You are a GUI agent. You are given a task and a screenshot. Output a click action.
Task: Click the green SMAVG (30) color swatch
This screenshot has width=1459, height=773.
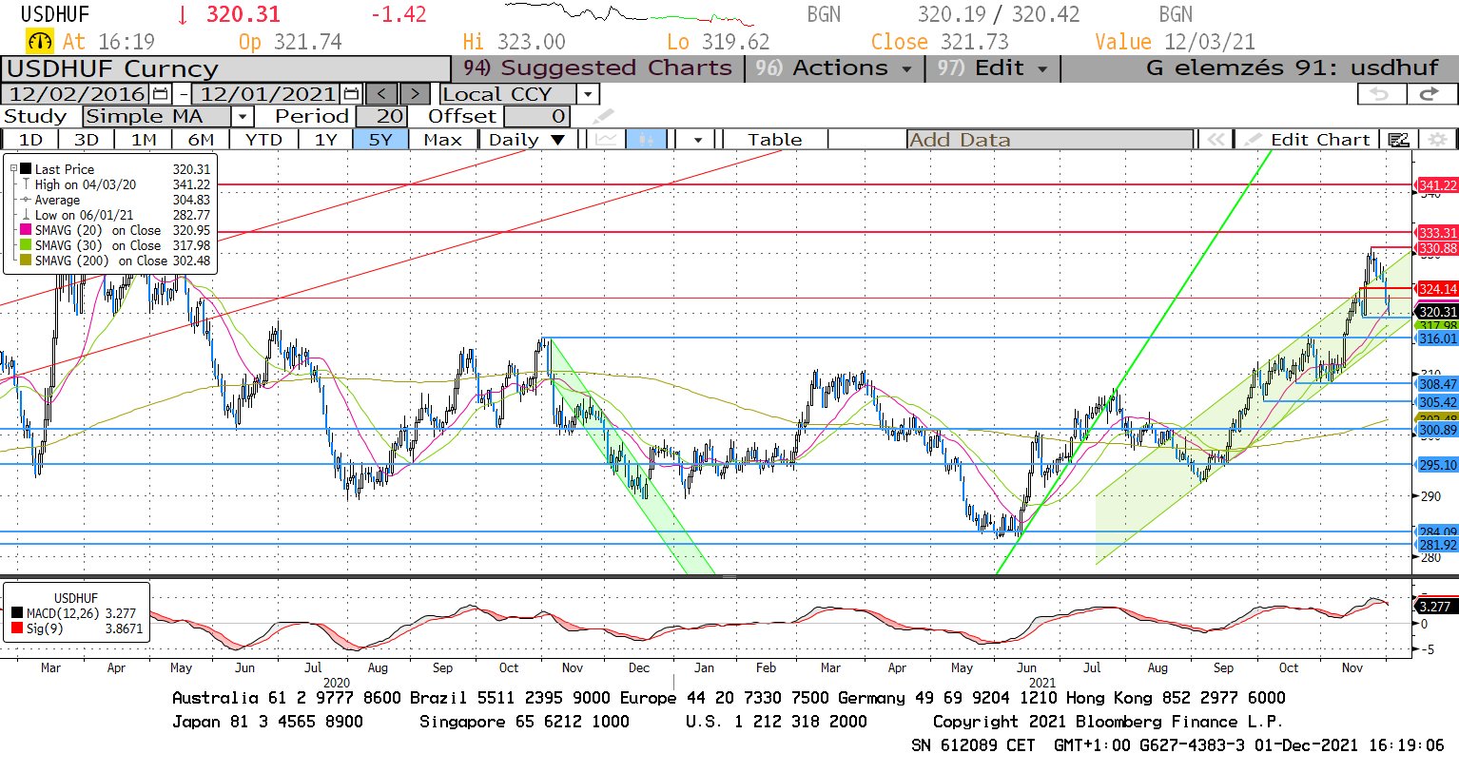27,245
